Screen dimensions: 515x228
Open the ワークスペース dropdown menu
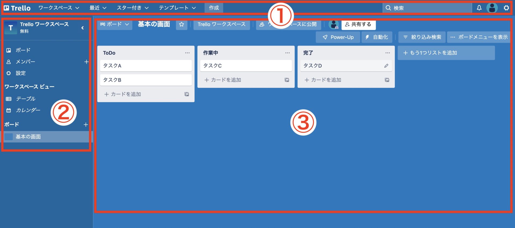59,8
